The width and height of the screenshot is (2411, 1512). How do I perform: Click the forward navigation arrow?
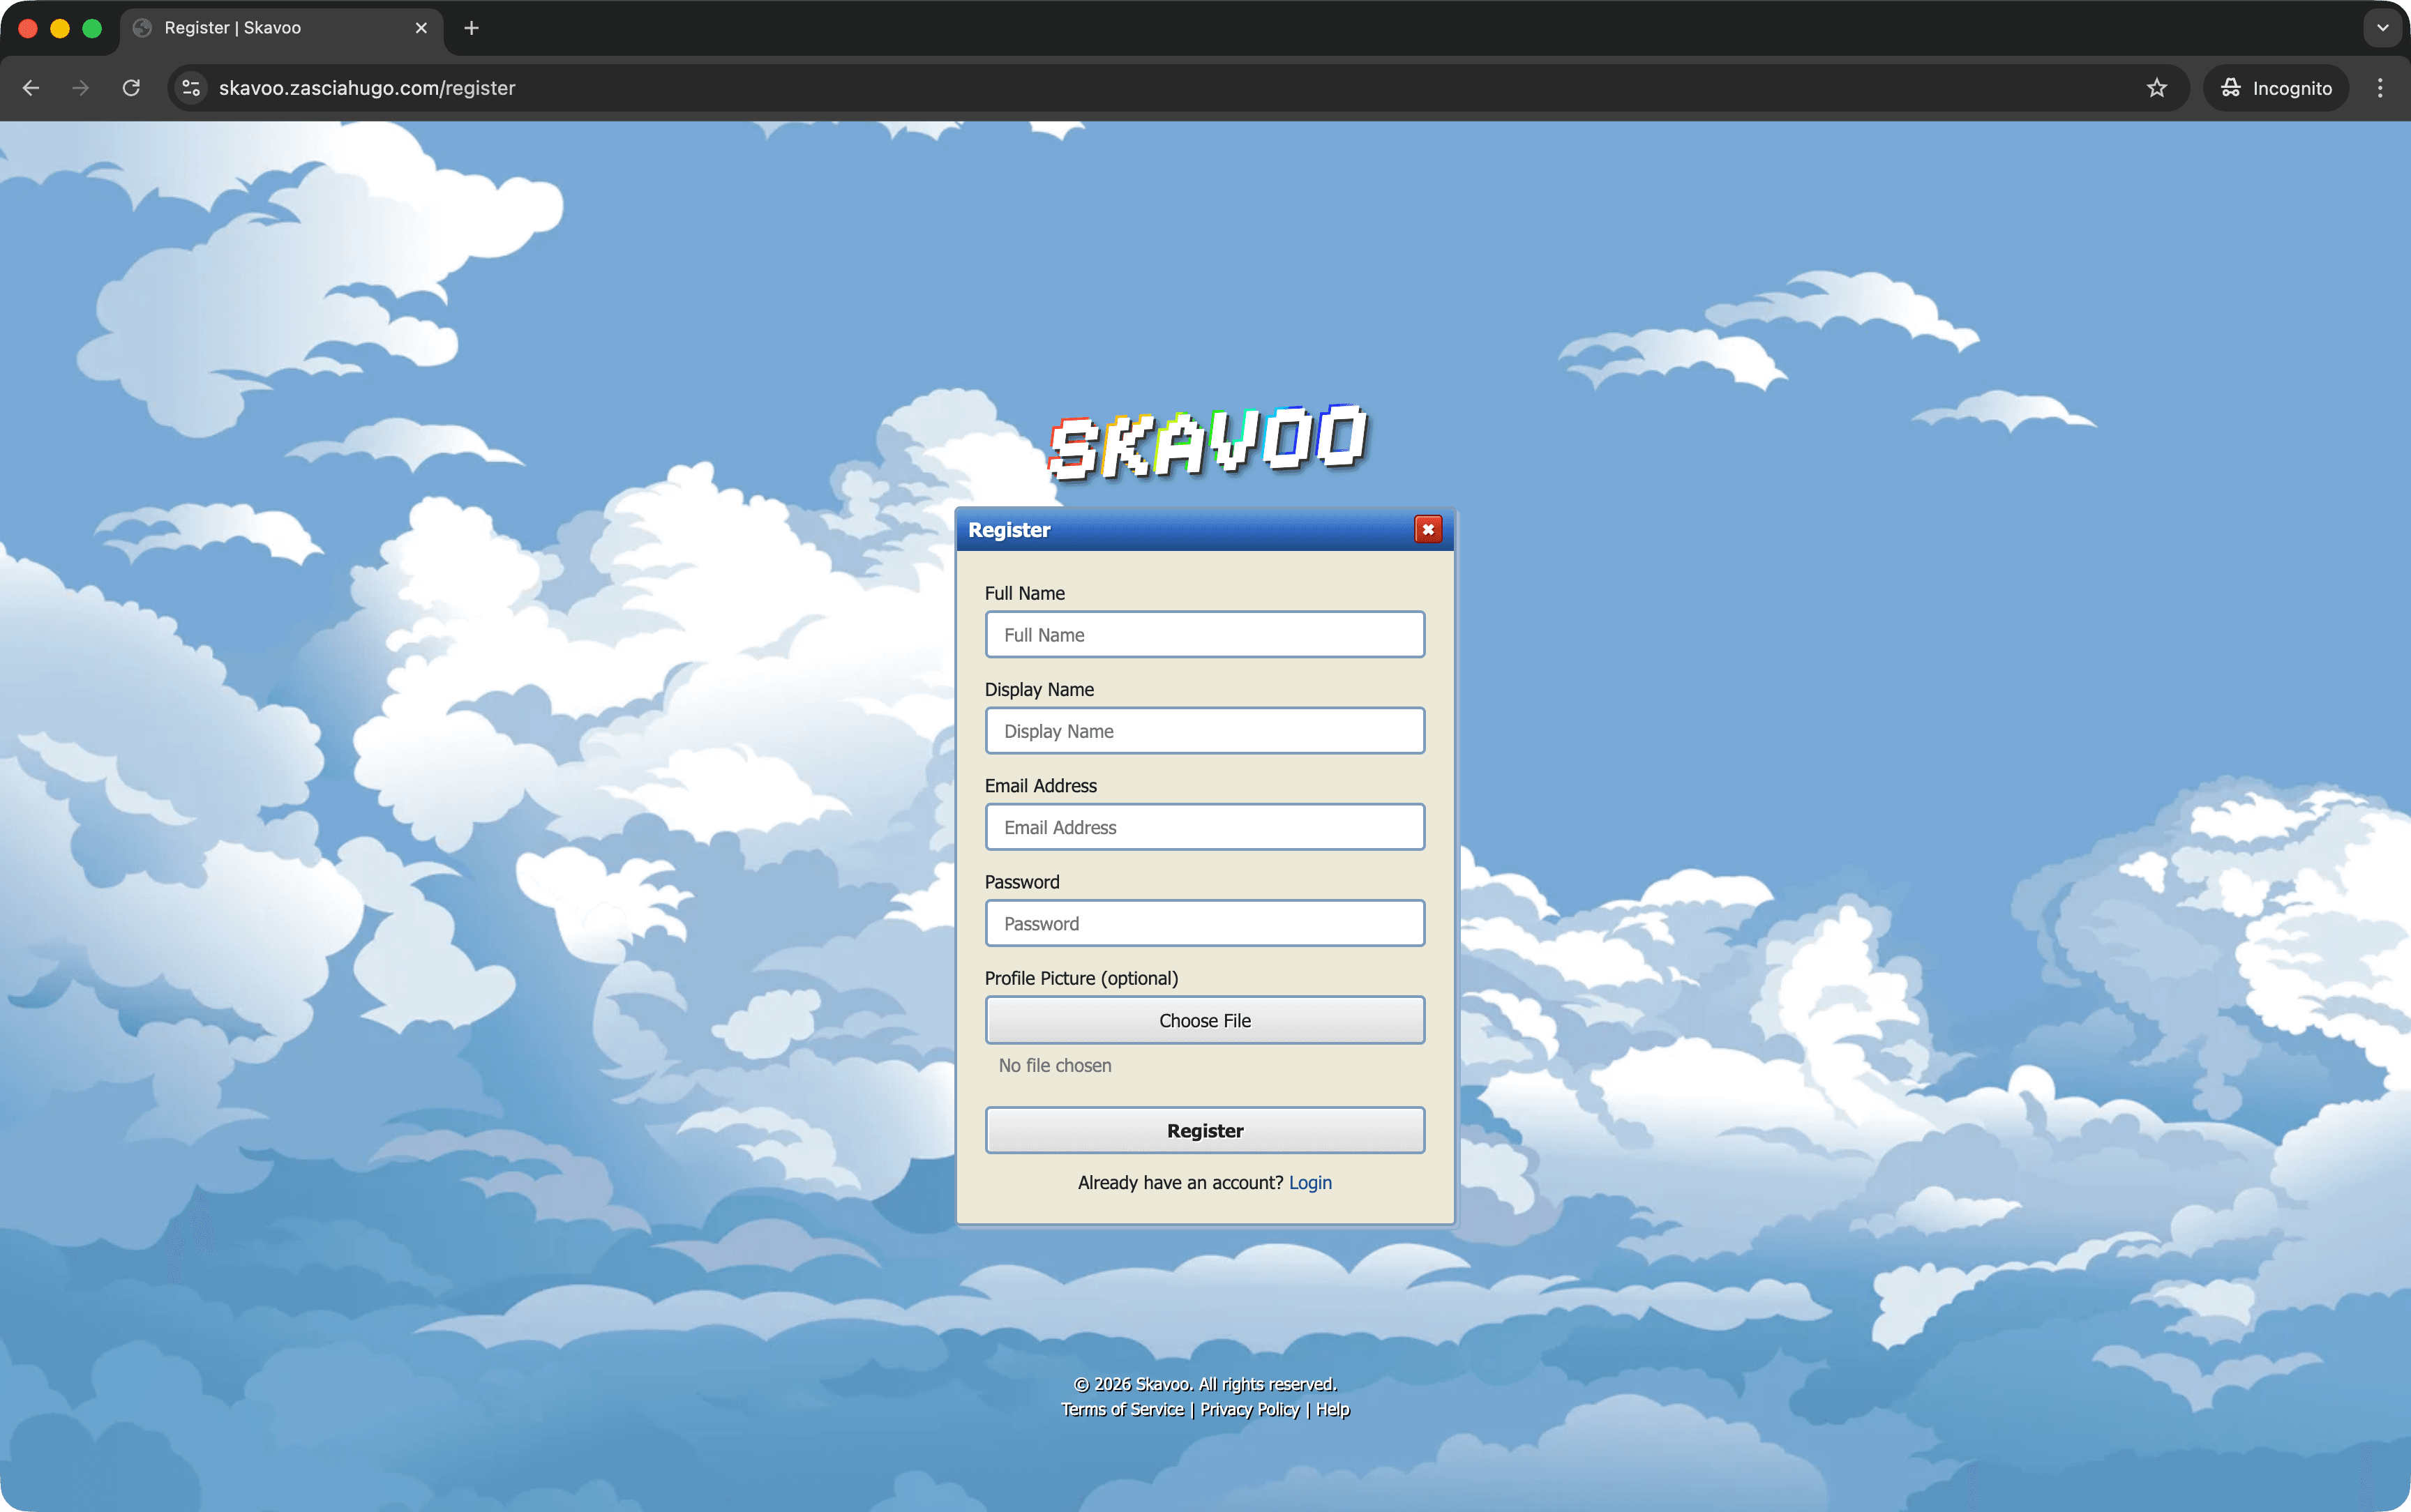pos(79,88)
